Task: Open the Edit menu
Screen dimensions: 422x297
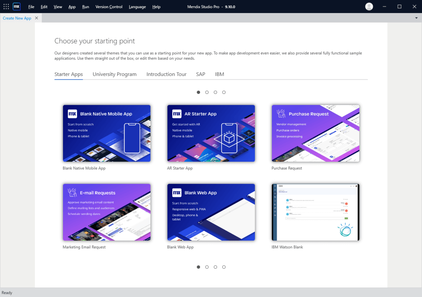Action: 44,7
